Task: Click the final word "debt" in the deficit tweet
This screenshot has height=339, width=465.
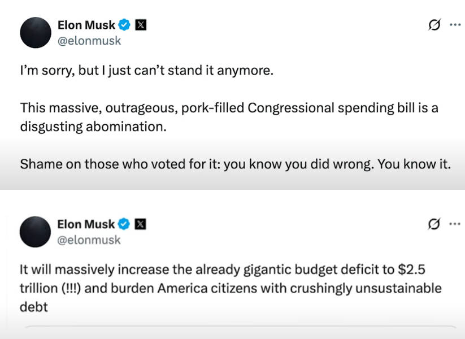Action: tap(34, 307)
